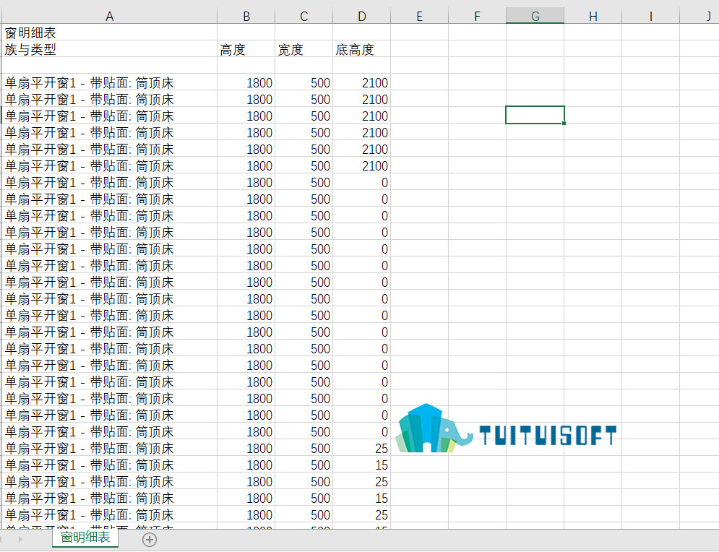Select the 窗明细表 sheet tab

tap(85, 538)
